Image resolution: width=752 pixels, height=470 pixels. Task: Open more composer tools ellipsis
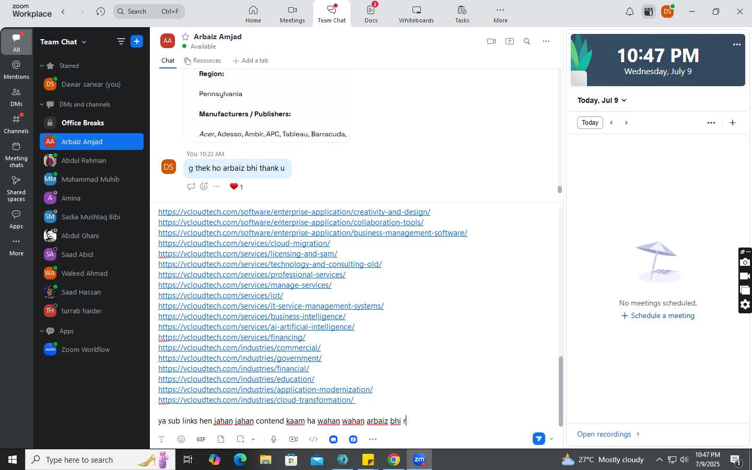(373, 439)
